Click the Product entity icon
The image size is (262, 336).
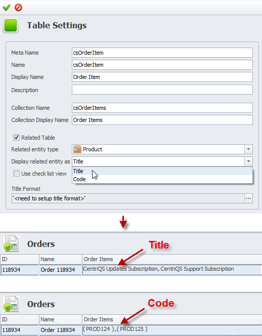77,149
